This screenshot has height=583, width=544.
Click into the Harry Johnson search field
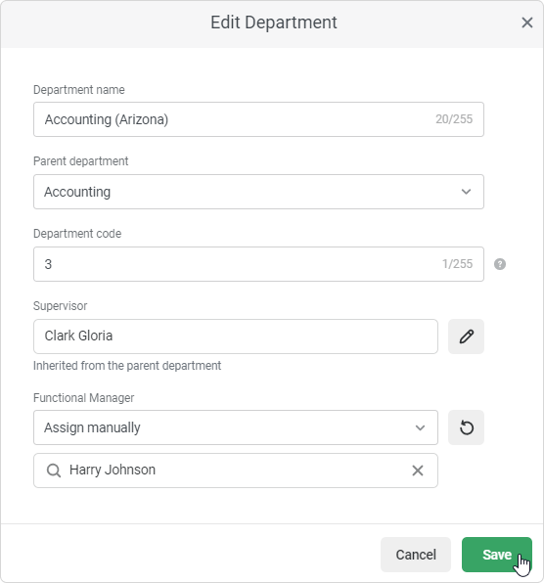point(236,471)
